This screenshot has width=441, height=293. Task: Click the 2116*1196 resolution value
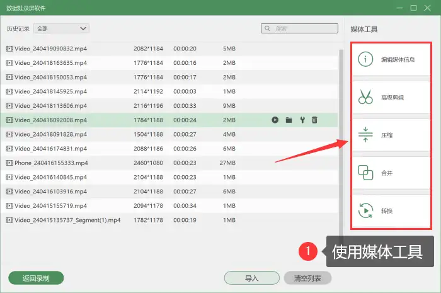pyautogui.click(x=148, y=106)
